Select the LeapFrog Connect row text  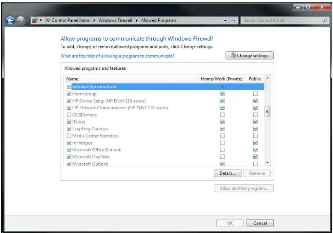(90, 129)
